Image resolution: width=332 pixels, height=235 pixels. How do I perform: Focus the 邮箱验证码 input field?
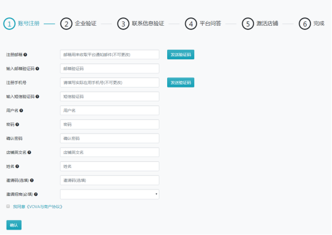[110, 69]
